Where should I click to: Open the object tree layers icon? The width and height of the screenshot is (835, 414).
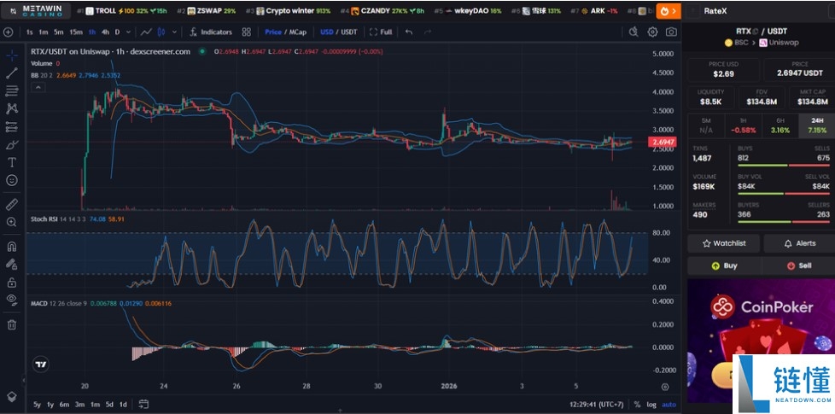point(12,397)
